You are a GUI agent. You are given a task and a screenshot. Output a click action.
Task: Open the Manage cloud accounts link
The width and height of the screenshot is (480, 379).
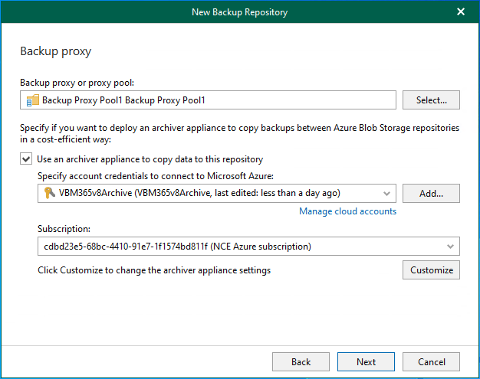point(347,211)
